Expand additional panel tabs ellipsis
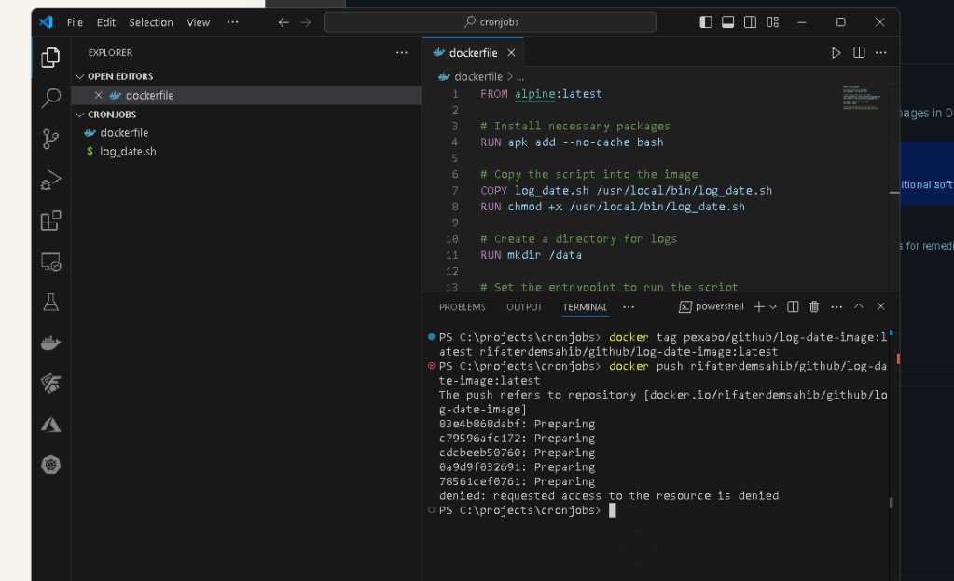 [629, 307]
